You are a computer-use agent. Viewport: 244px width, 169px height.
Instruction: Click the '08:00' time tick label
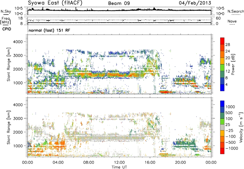pyautogui.click(x=89, y=163)
